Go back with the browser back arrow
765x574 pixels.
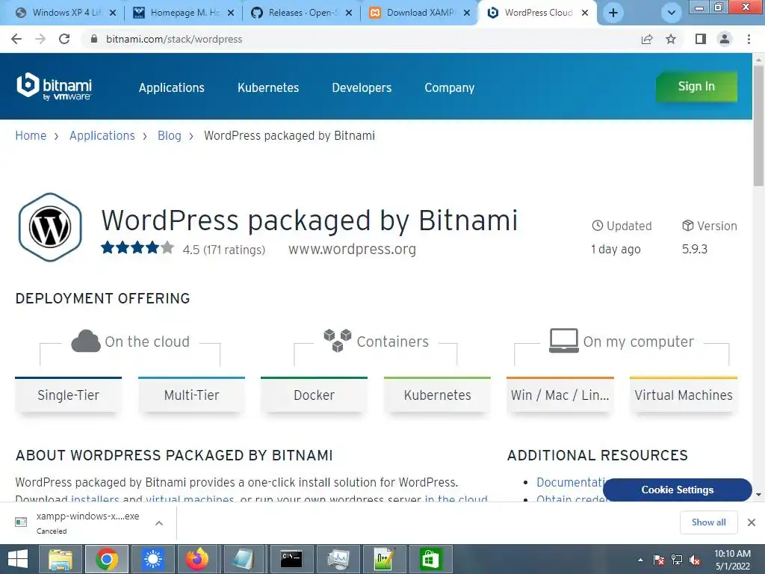click(x=16, y=39)
